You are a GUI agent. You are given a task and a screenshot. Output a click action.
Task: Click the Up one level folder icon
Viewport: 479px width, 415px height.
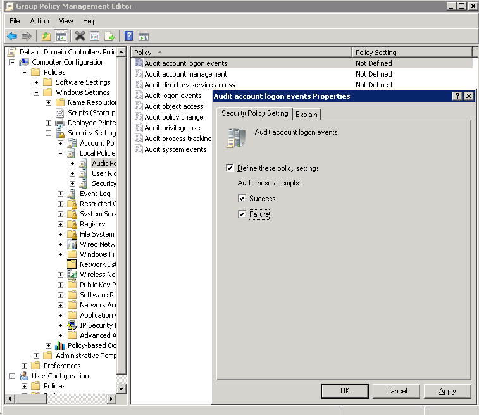click(x=46, y=37)
